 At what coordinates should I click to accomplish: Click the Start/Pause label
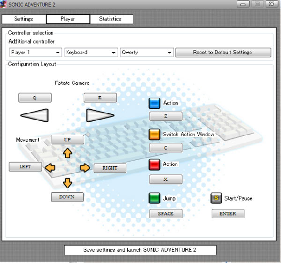[x=238, y=198]
